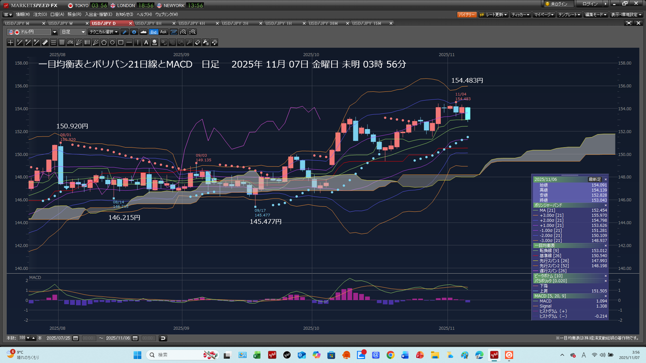
Task: Switch chart to Ask price
Action: [164, 32]
